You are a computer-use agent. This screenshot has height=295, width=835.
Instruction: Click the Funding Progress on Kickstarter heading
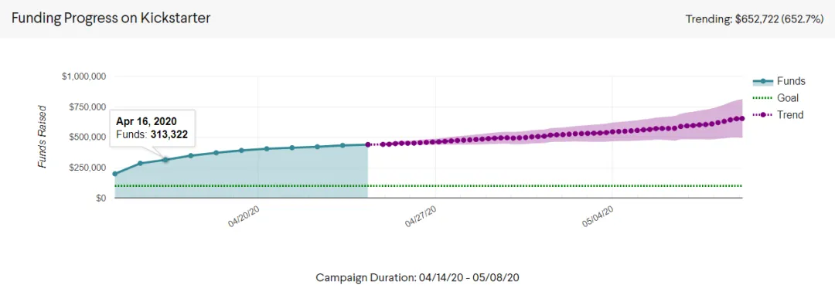[111, 18]
